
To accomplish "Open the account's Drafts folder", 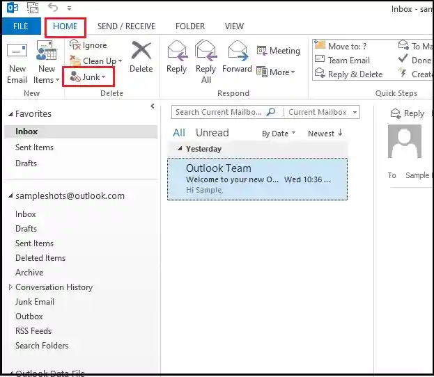I will (26, 229).
